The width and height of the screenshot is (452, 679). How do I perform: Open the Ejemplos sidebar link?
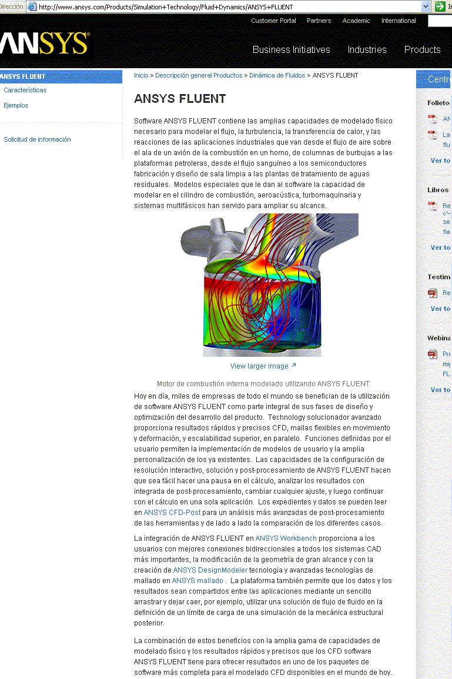16,105
